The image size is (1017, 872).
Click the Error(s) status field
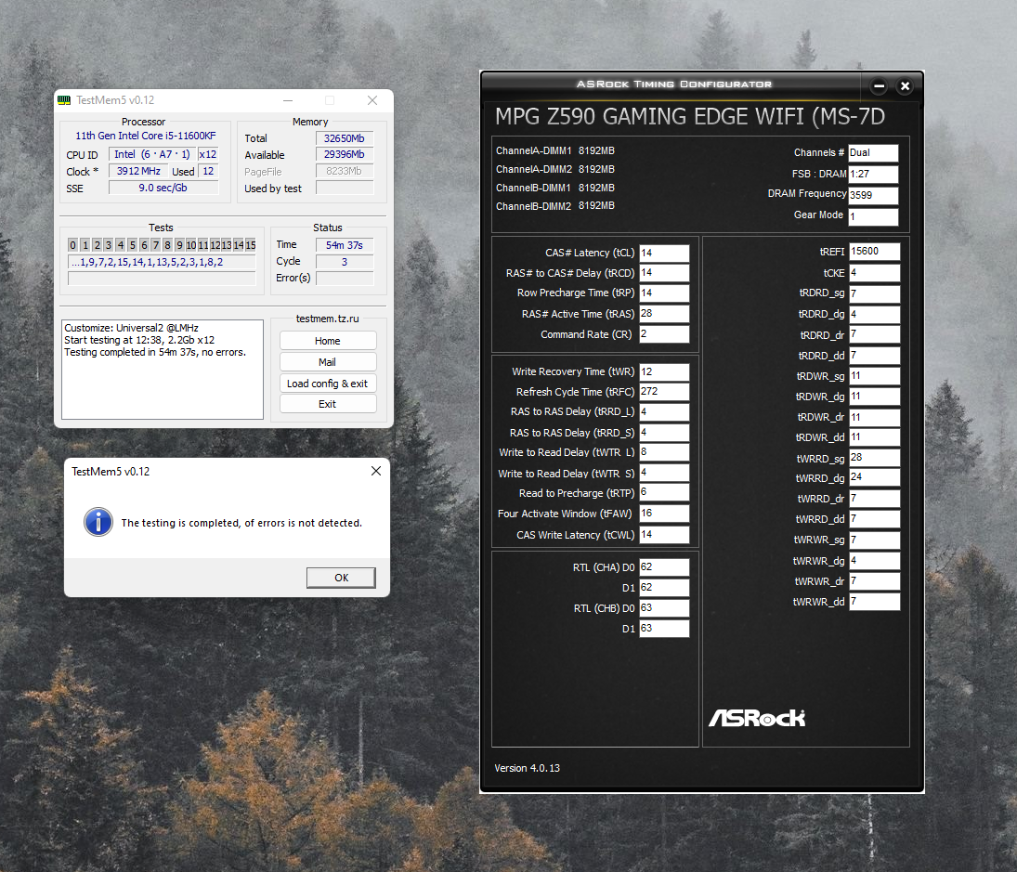pos(345,279)
